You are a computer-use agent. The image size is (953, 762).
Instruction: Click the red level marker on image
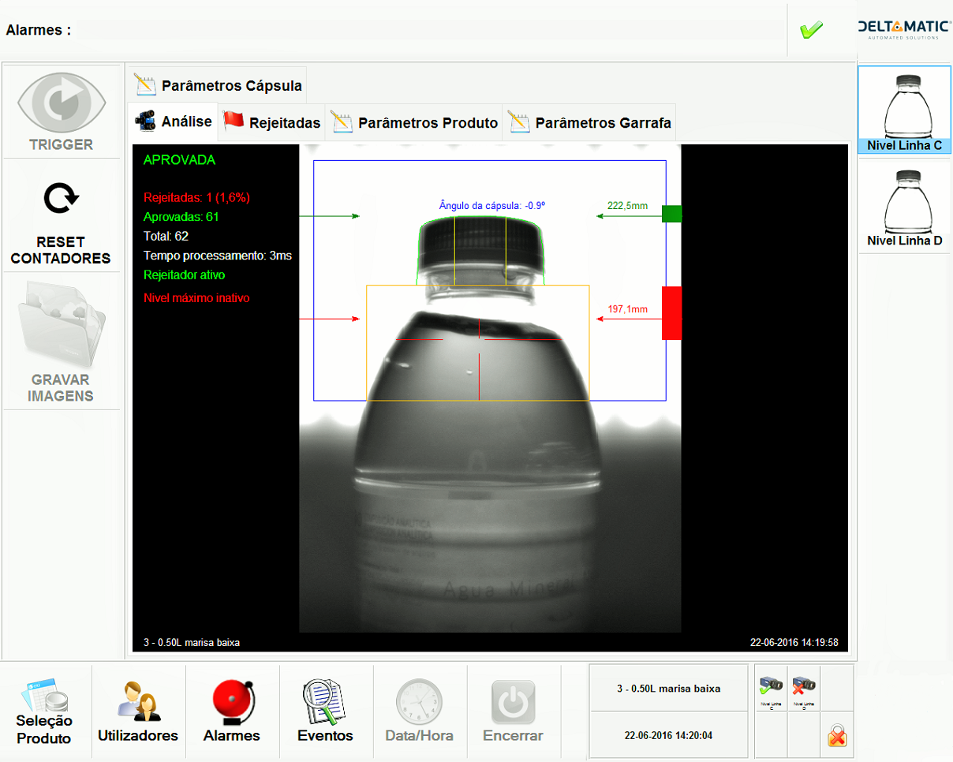[x=671, y=313]
